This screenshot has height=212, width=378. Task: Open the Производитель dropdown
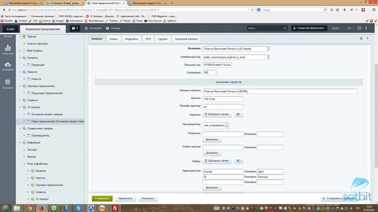pos(216,125)
